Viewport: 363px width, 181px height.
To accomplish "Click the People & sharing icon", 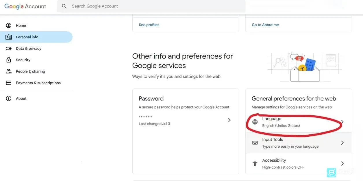I will [x=9, y=71].
